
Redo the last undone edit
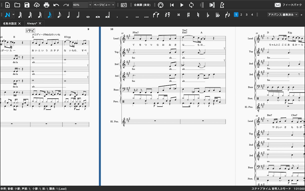(66, 5)
